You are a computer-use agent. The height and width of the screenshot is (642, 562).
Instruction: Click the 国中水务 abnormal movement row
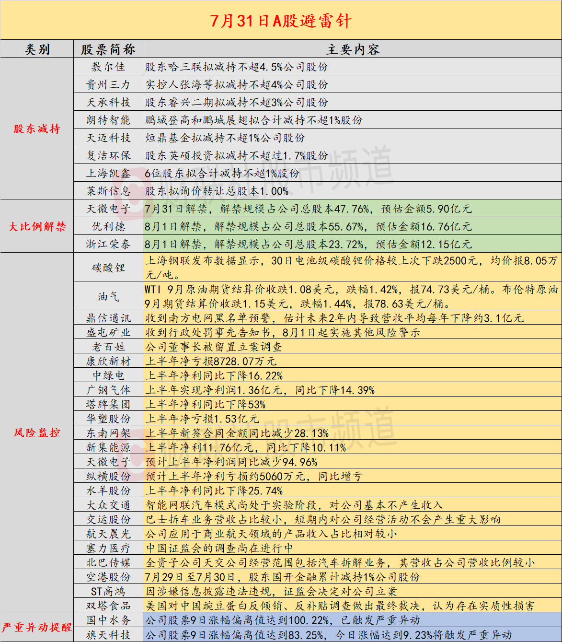tap(109, 620)
